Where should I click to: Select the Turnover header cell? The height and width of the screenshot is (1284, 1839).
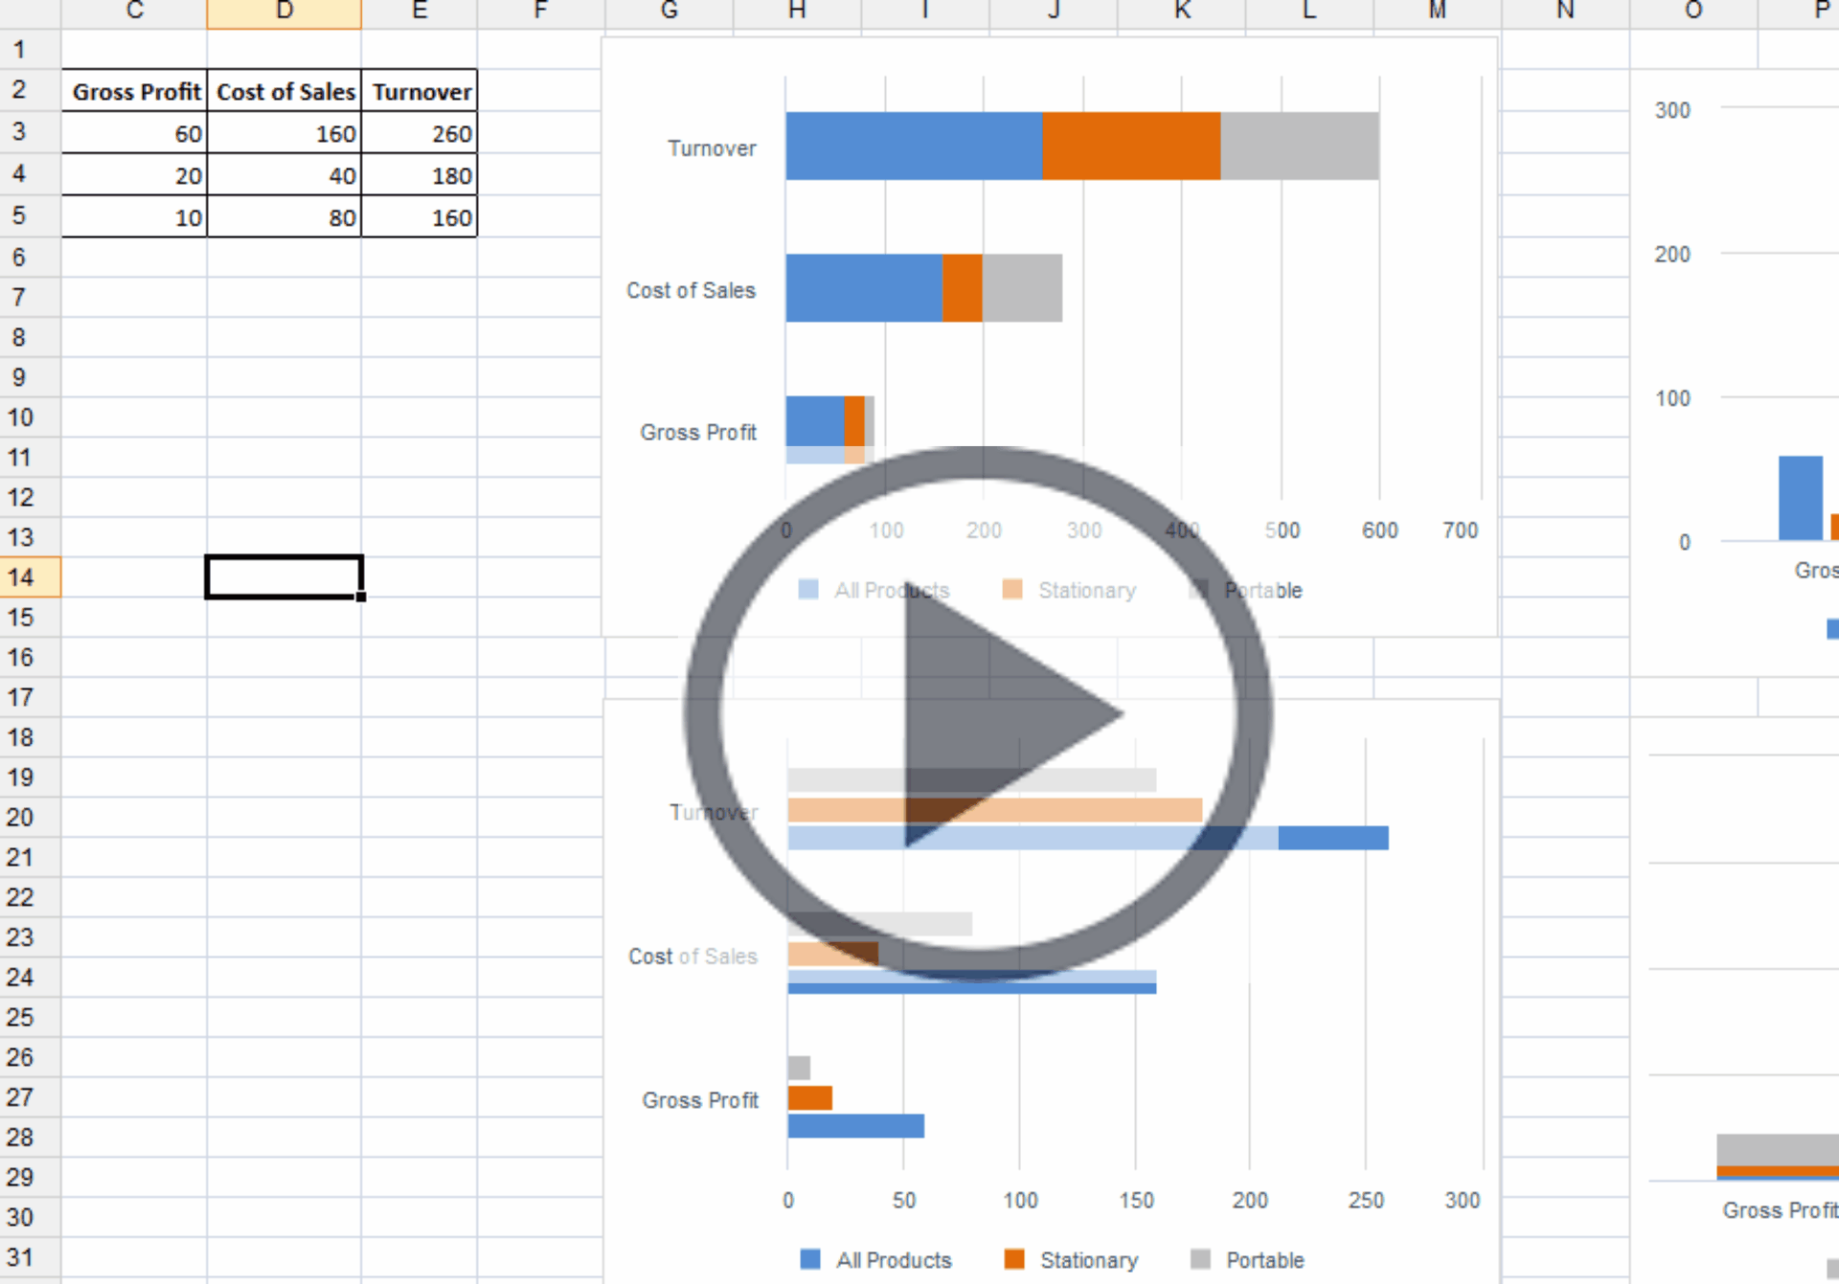[420, 91]
